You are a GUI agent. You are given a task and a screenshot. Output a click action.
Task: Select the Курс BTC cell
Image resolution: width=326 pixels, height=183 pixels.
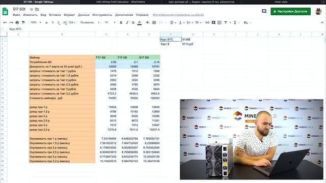tap(171, 40)
